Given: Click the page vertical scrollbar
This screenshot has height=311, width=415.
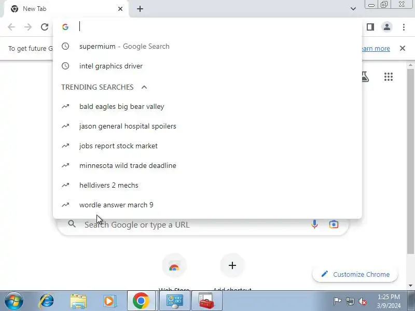Looking at the screenshot, I should point(410,161).
